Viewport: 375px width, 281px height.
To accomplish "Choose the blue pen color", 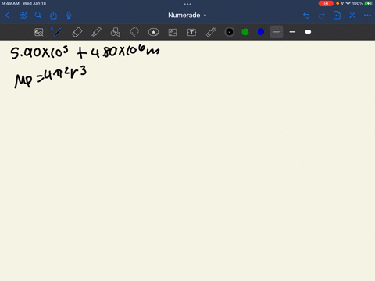I will coord(261,32).
